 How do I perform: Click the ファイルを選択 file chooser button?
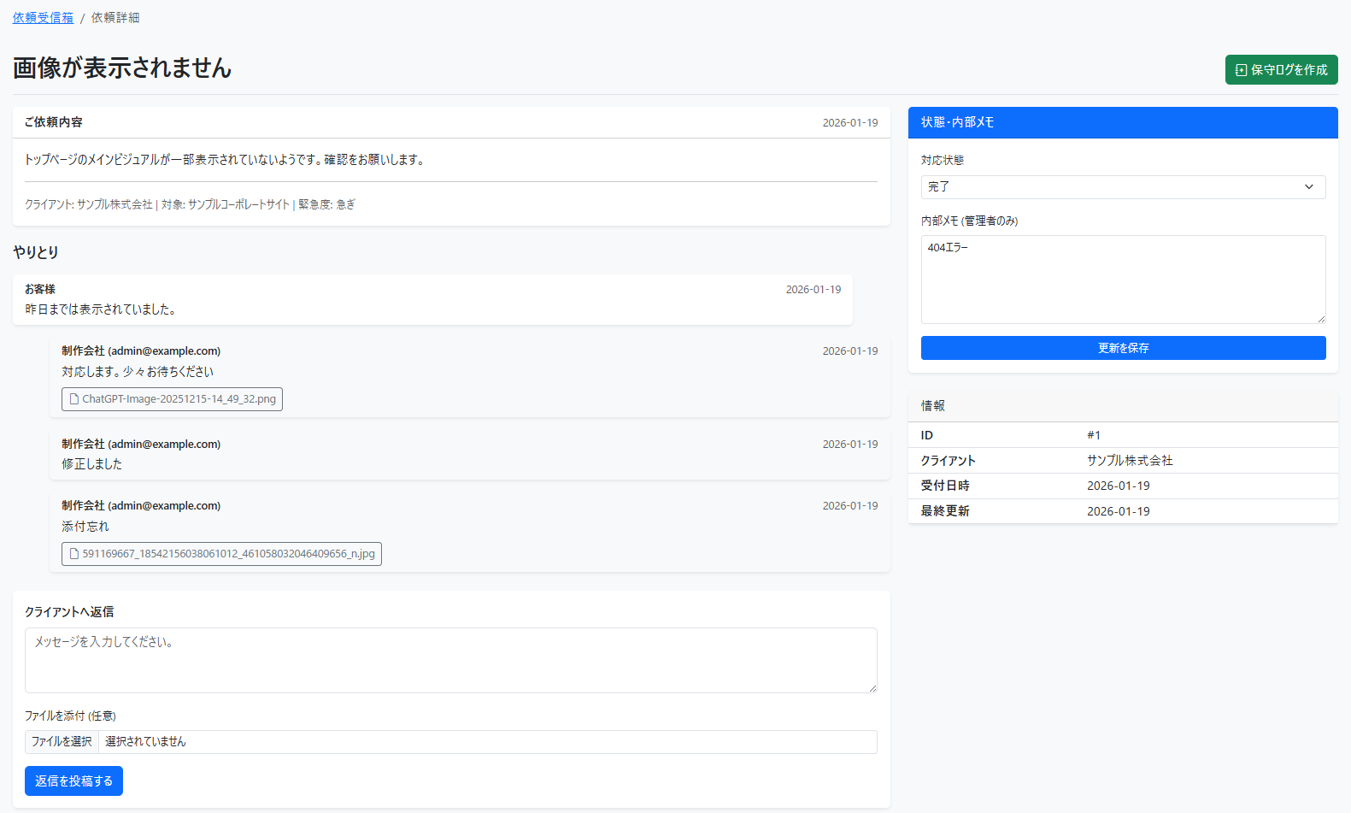coord(62,742)
